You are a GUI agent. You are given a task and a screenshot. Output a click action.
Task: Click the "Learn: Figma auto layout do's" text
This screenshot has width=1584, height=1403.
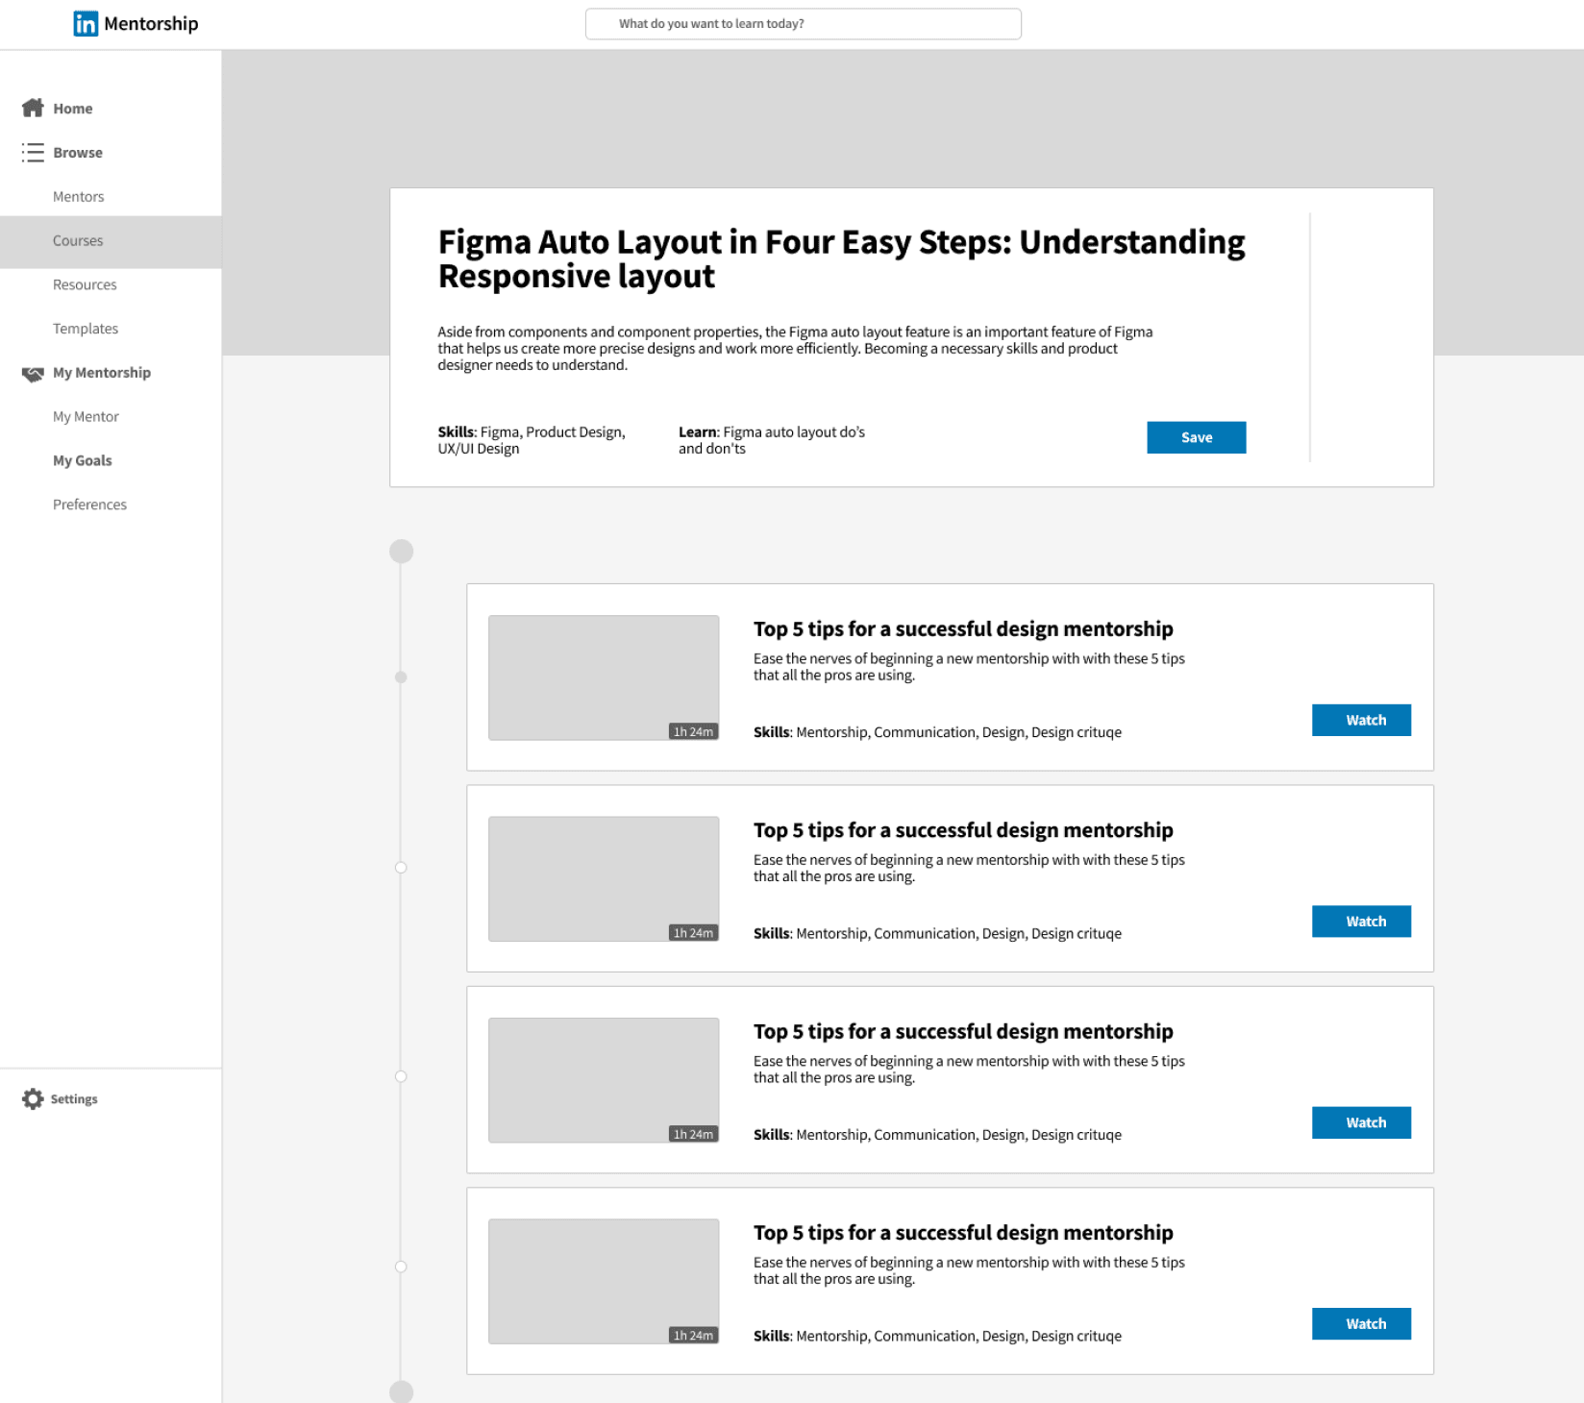(772, 440)
